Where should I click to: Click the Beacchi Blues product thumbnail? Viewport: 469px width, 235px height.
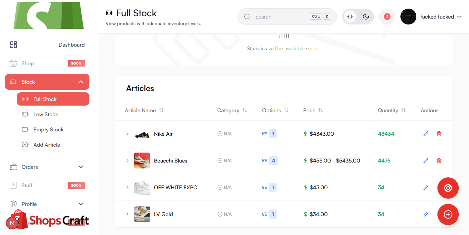[x=142, y=161]
